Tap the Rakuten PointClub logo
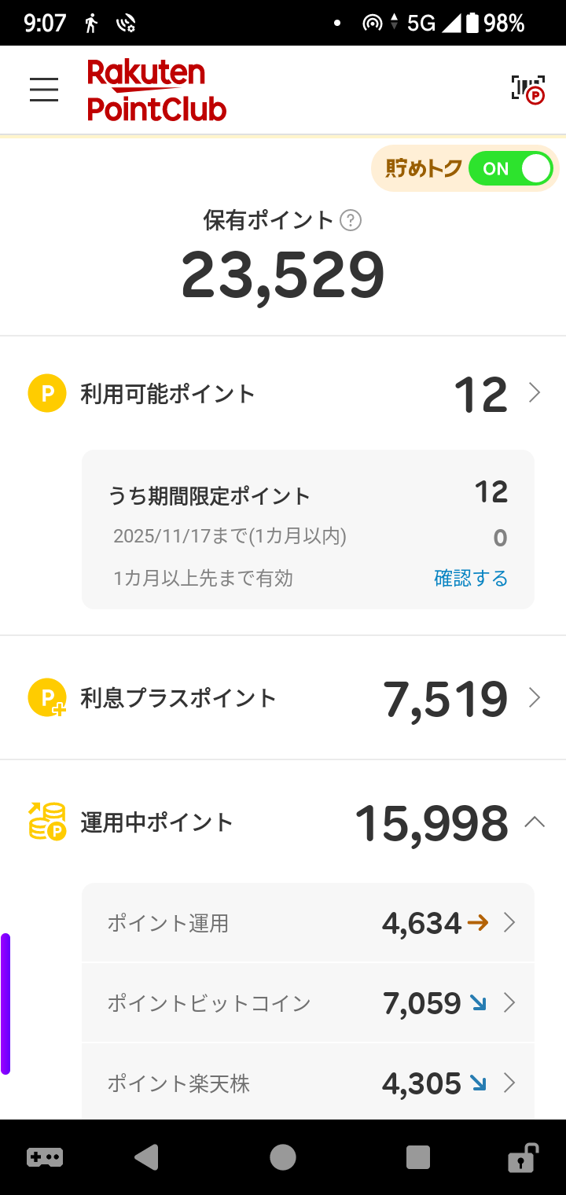This screenshot has width=566, height=1195. tap(156, 90)
